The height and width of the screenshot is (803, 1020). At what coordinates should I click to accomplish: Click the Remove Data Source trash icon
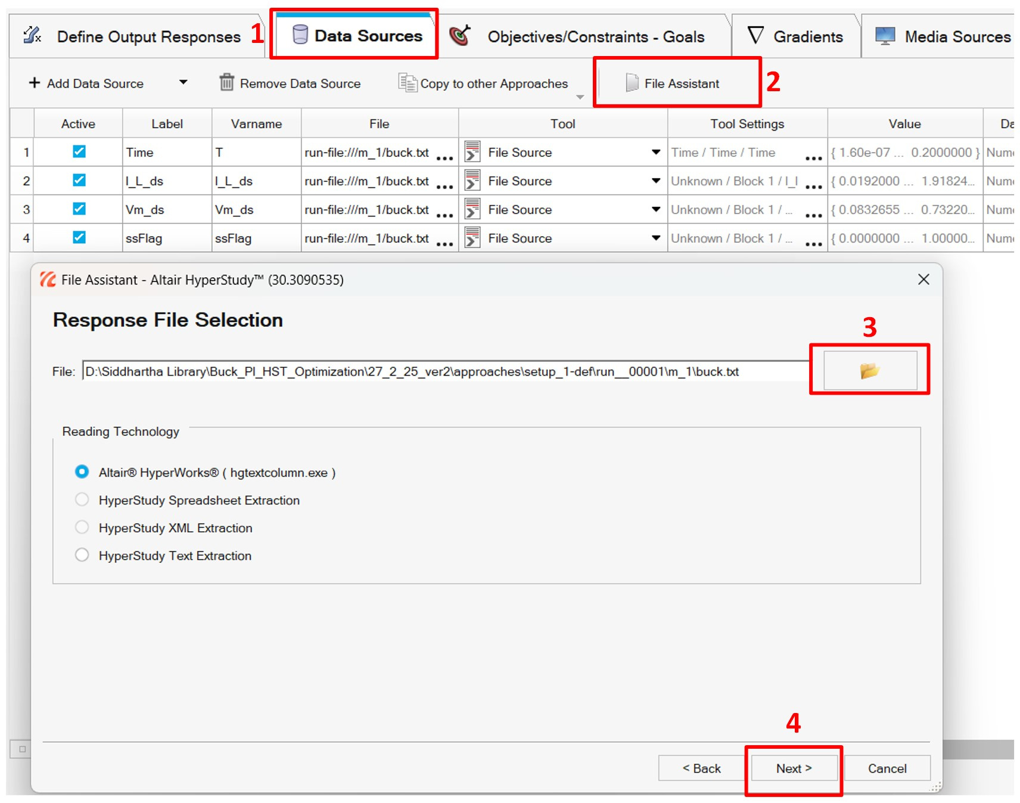point(226,82)
